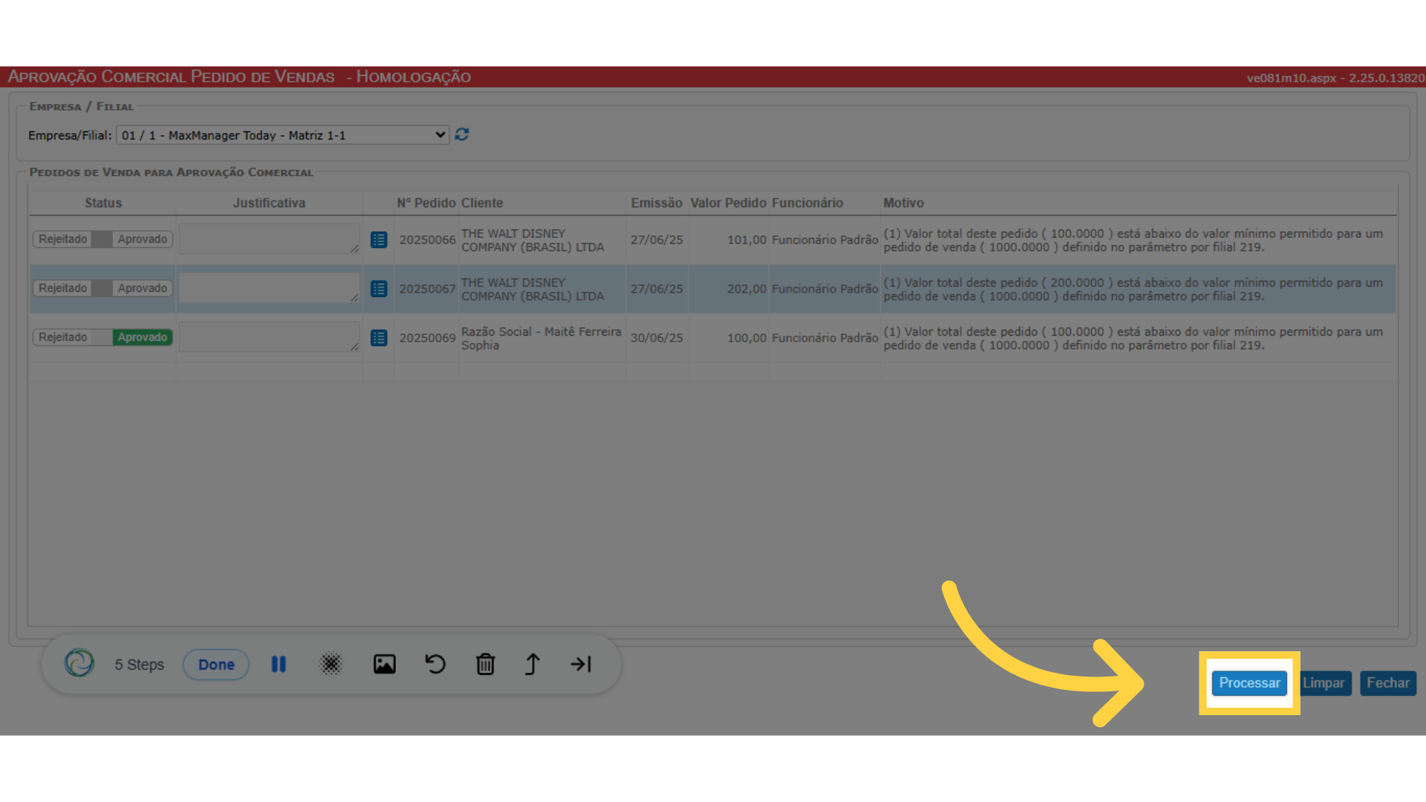The image size is (1426, 802).
Task: Click the arrow-to-bar icon in recorder bar
Action: pos(581,664)
